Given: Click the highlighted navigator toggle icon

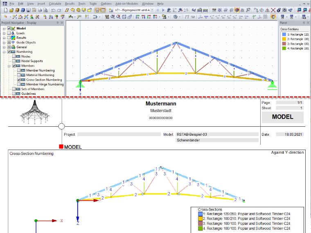Looking at the screenshot, I should [97, 10].
